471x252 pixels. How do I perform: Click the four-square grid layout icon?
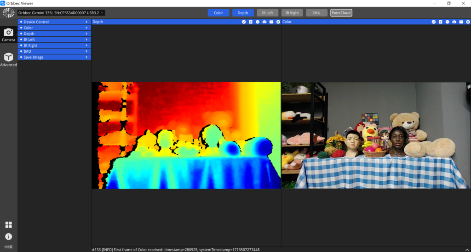tap(8, 225)
